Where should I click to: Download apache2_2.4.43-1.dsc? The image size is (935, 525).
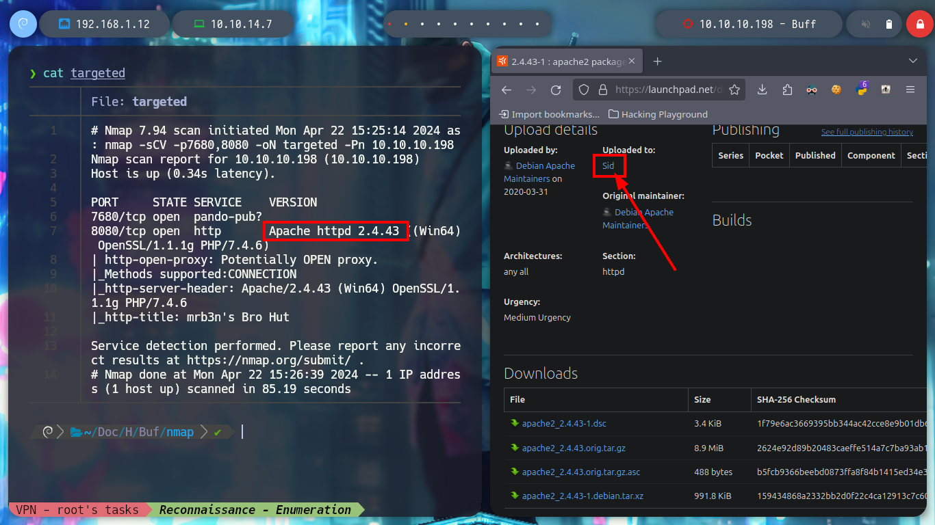(x=564, y=423)
